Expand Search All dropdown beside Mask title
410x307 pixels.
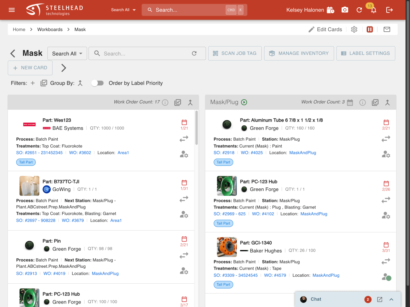click(67, 54)
